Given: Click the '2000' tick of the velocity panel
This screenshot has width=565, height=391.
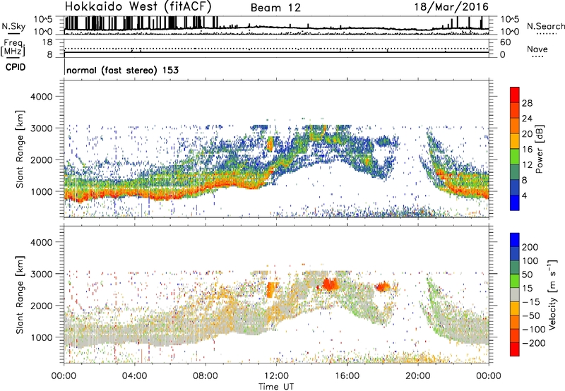Looking at the screenshot, I should 41,306.
